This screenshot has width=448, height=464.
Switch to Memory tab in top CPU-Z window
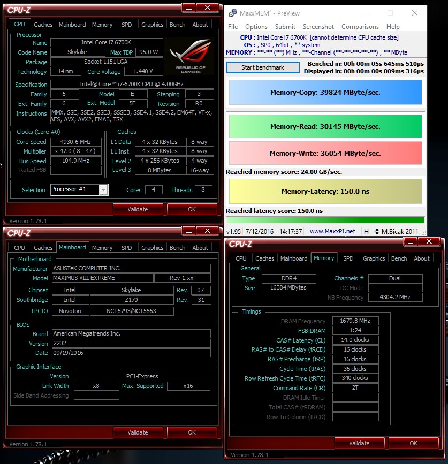click(102, 25)
